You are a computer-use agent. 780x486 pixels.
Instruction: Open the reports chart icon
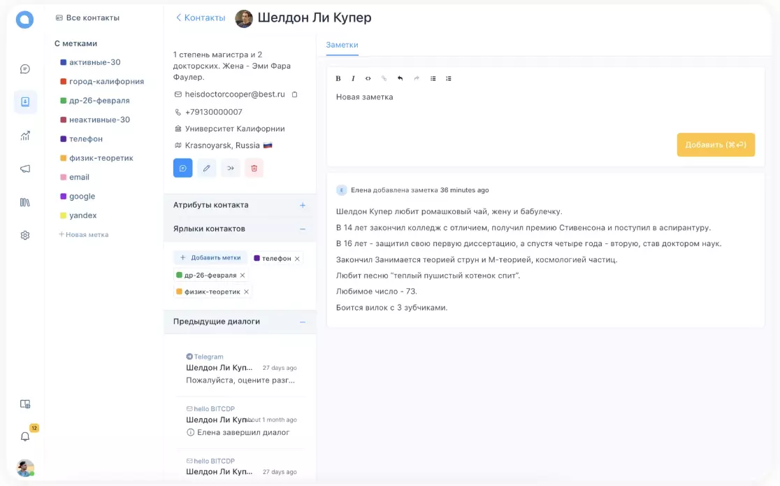coord(25,136)
